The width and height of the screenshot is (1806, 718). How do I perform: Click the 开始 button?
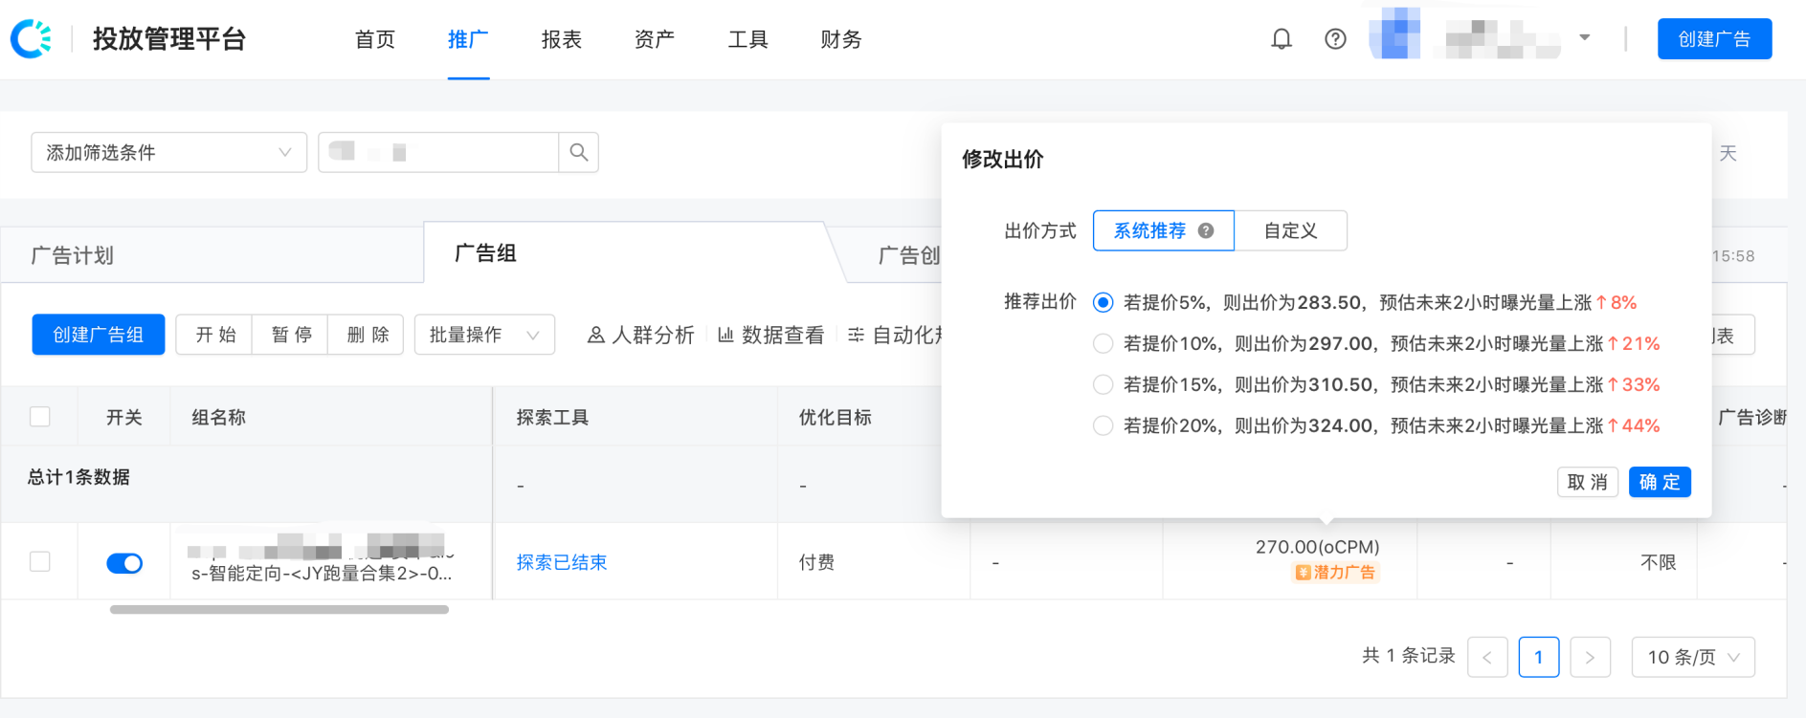(x=214, y=335)
